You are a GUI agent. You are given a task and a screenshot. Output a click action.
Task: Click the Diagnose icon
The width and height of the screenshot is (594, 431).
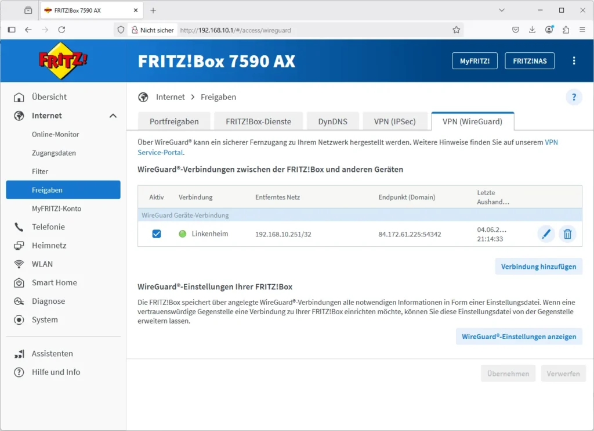coord(19,301)
